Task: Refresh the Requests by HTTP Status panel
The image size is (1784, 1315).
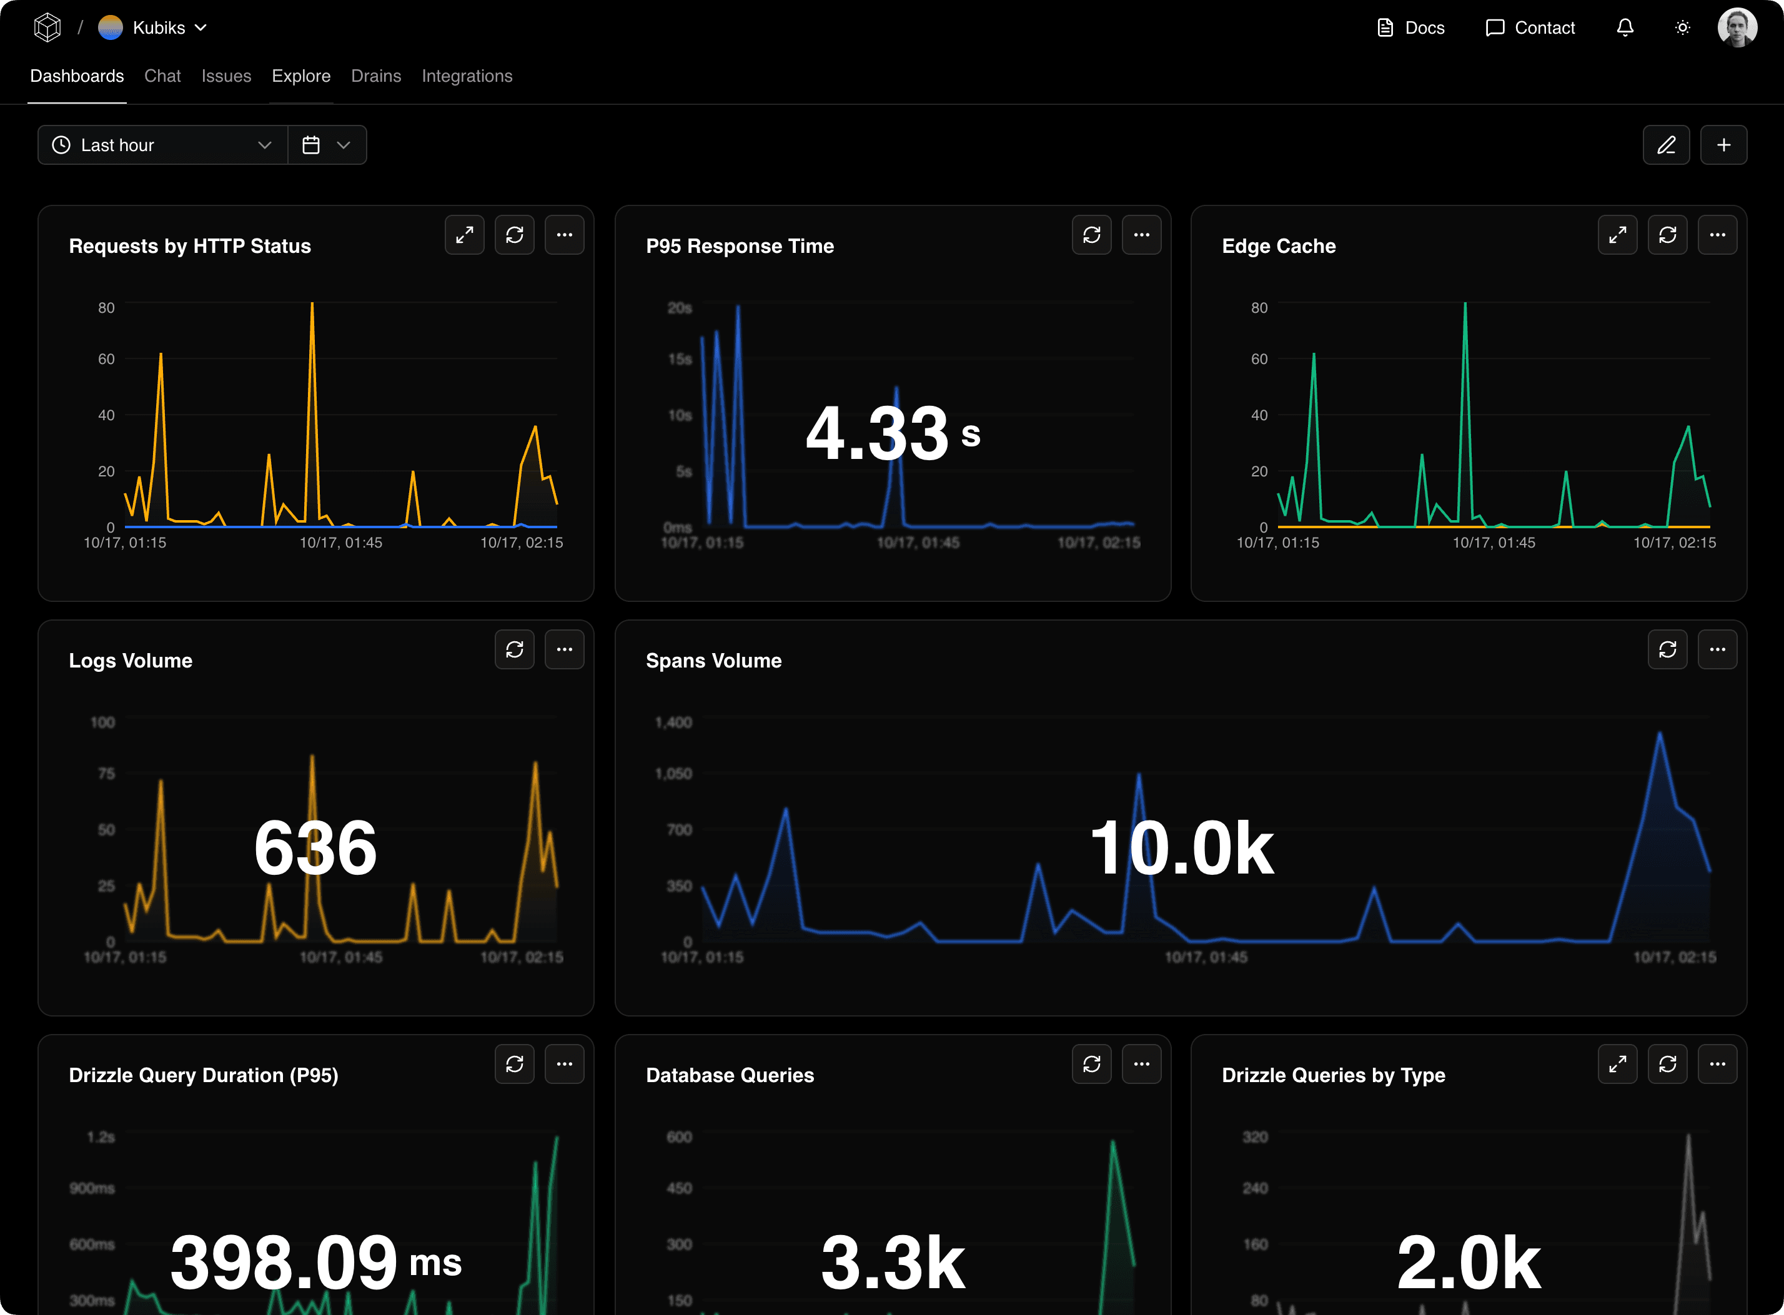Action: point(515,235)
